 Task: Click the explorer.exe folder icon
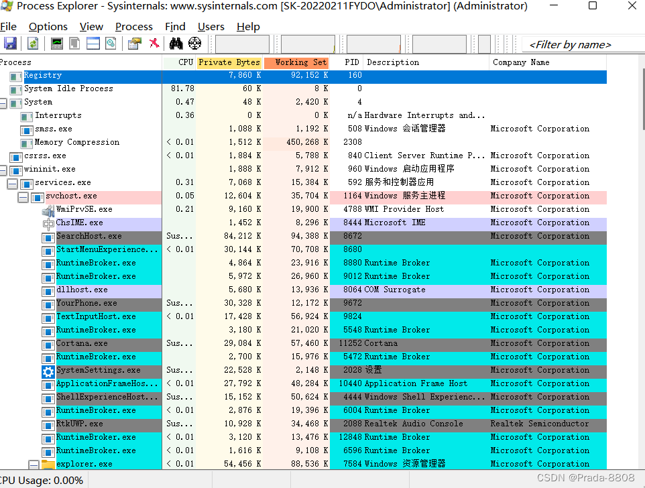pyautogui.click(x=48, y=465)
